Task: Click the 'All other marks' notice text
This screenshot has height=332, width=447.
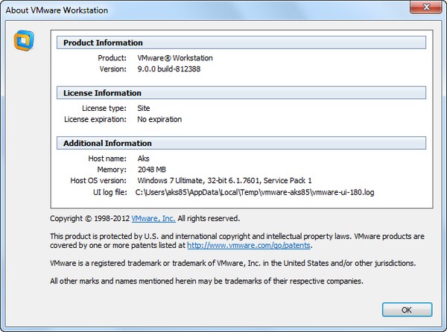Action: [206, 281]
